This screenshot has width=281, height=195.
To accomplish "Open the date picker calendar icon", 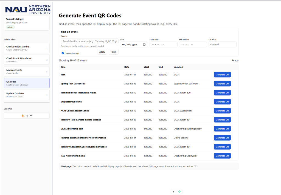I will [x=144, y=45].
